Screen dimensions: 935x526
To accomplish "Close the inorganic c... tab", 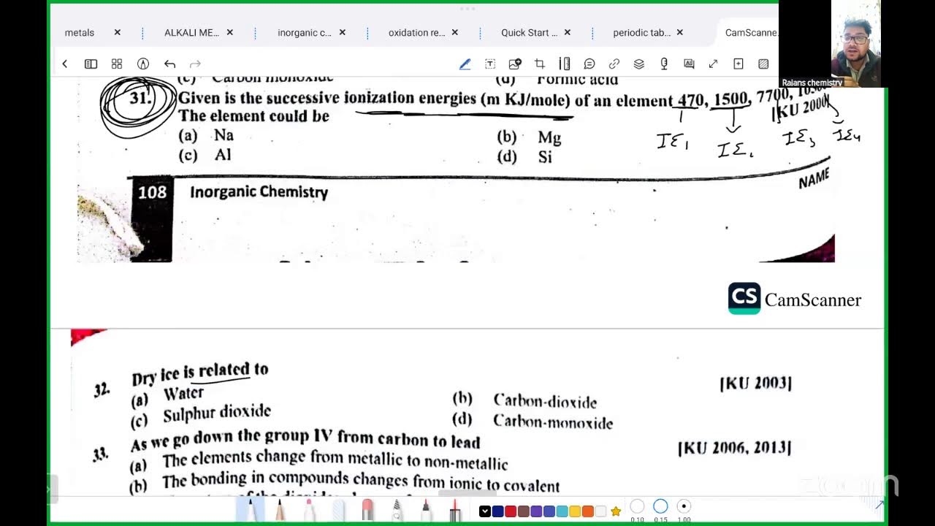I will click(342, 33).
